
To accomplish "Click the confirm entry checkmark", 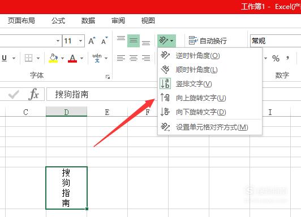I will click(14, 95).
